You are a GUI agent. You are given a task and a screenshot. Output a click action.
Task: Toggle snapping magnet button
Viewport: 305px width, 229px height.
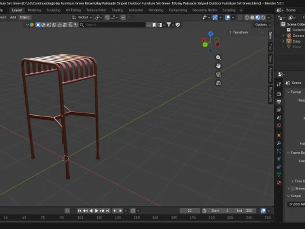click(107, 18)
